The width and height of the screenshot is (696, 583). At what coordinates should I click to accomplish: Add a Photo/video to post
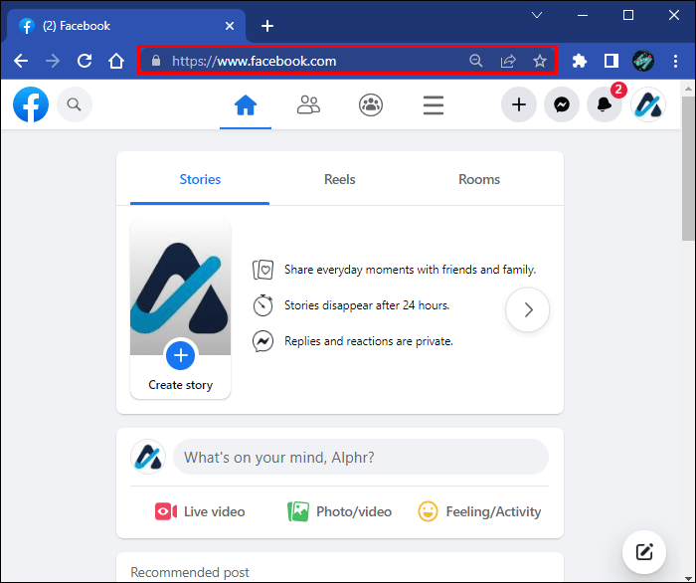340,512
